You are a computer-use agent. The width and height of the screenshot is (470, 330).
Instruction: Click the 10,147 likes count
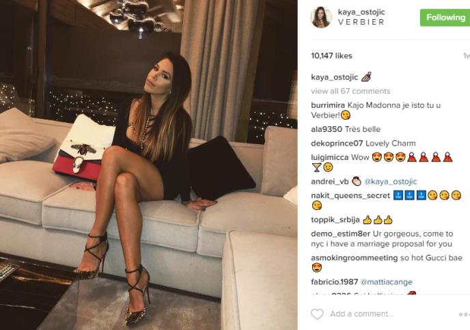pyautogui.click(x=331, y=56)
